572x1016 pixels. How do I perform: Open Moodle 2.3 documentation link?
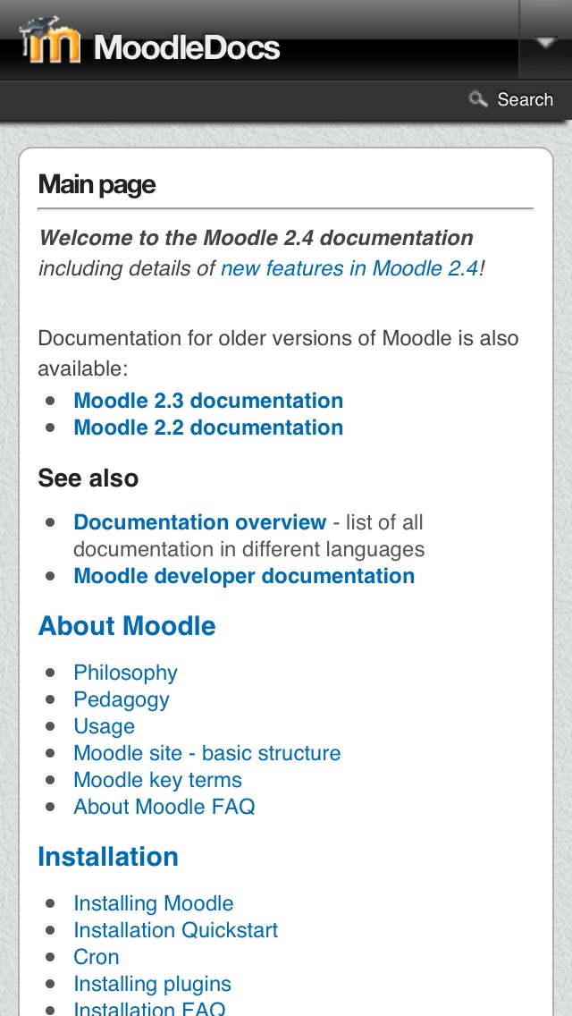click(208, 401)
